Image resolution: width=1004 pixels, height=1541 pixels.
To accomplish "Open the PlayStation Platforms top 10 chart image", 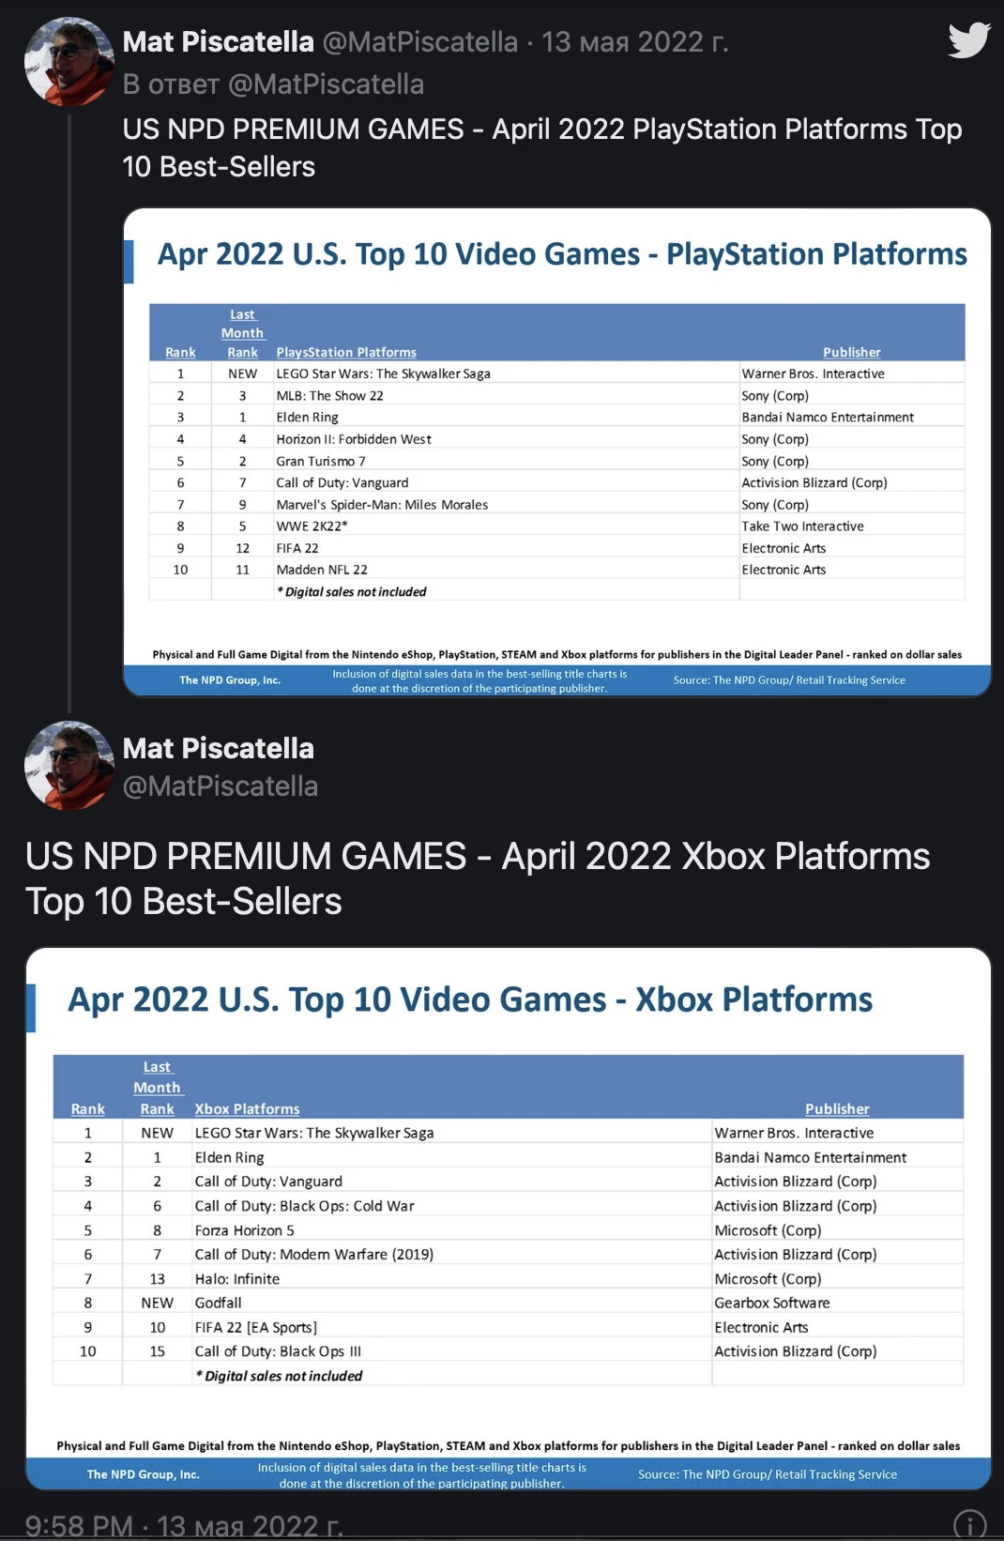I will pyautogui.click(x=557, y=451).
